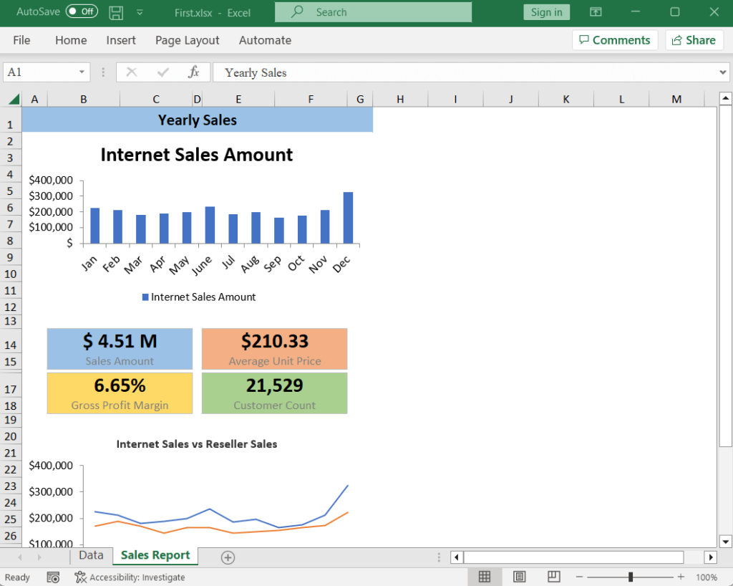The image size is (733, 586).
Task: Open the Comments pane
Action: tap(614, 39)
